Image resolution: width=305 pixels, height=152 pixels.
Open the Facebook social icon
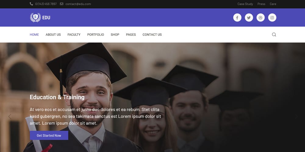click(237, 18)
